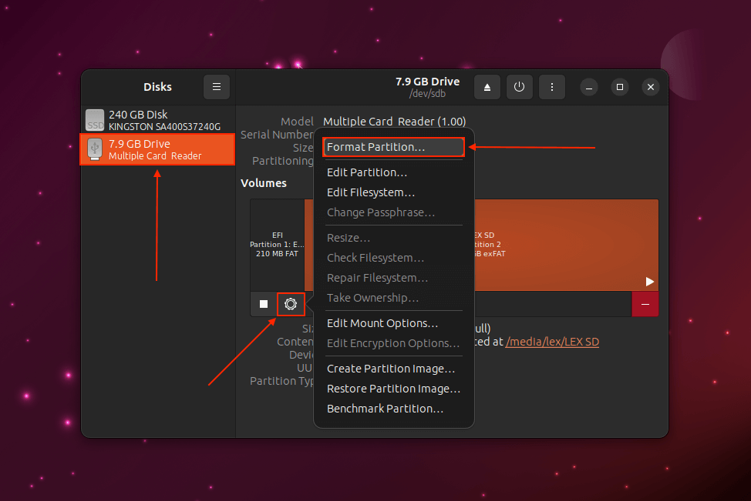Choose Restore Partition Image… option
The height and width of the screenshot is (501, 751).
pos(393,389)
